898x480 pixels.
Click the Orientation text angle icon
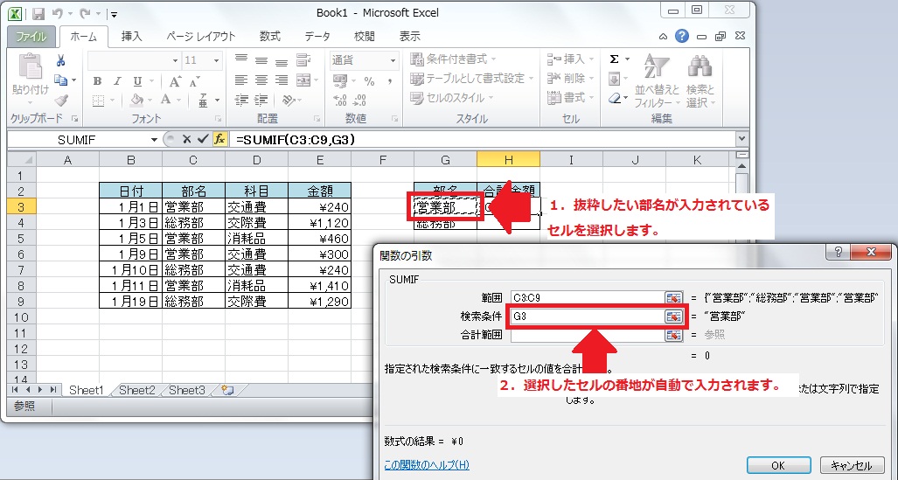288,100
